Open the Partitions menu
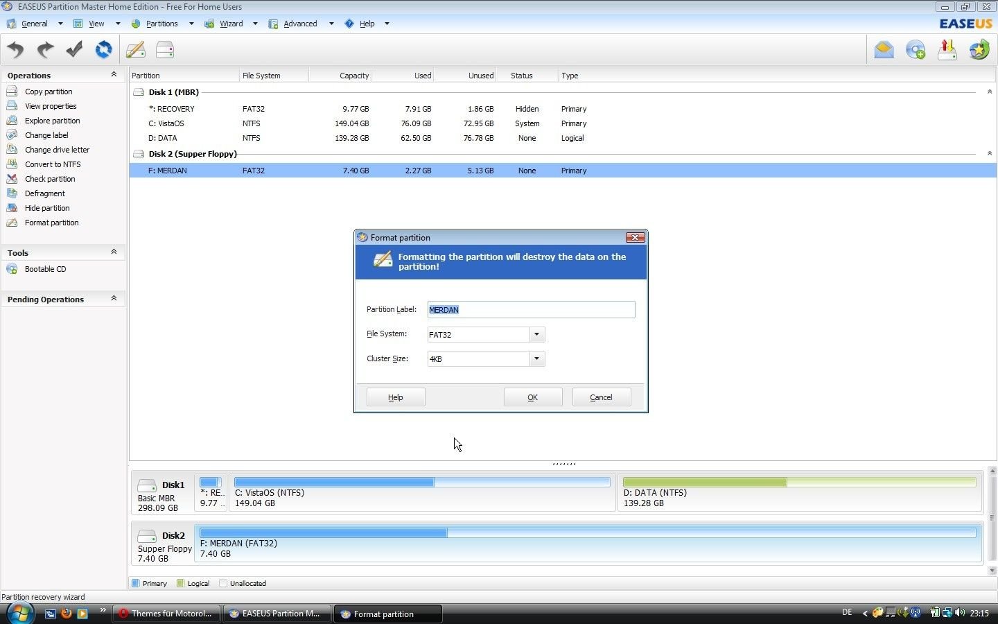 click(x=161, y=24)
